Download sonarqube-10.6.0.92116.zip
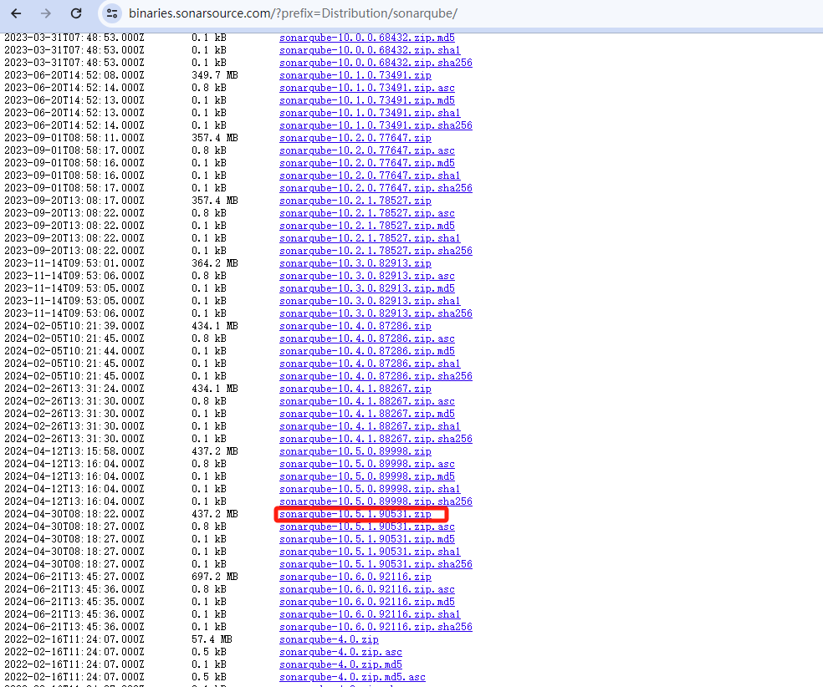The height and width of the screenshot is (687, 823). [x=355, y=577]
